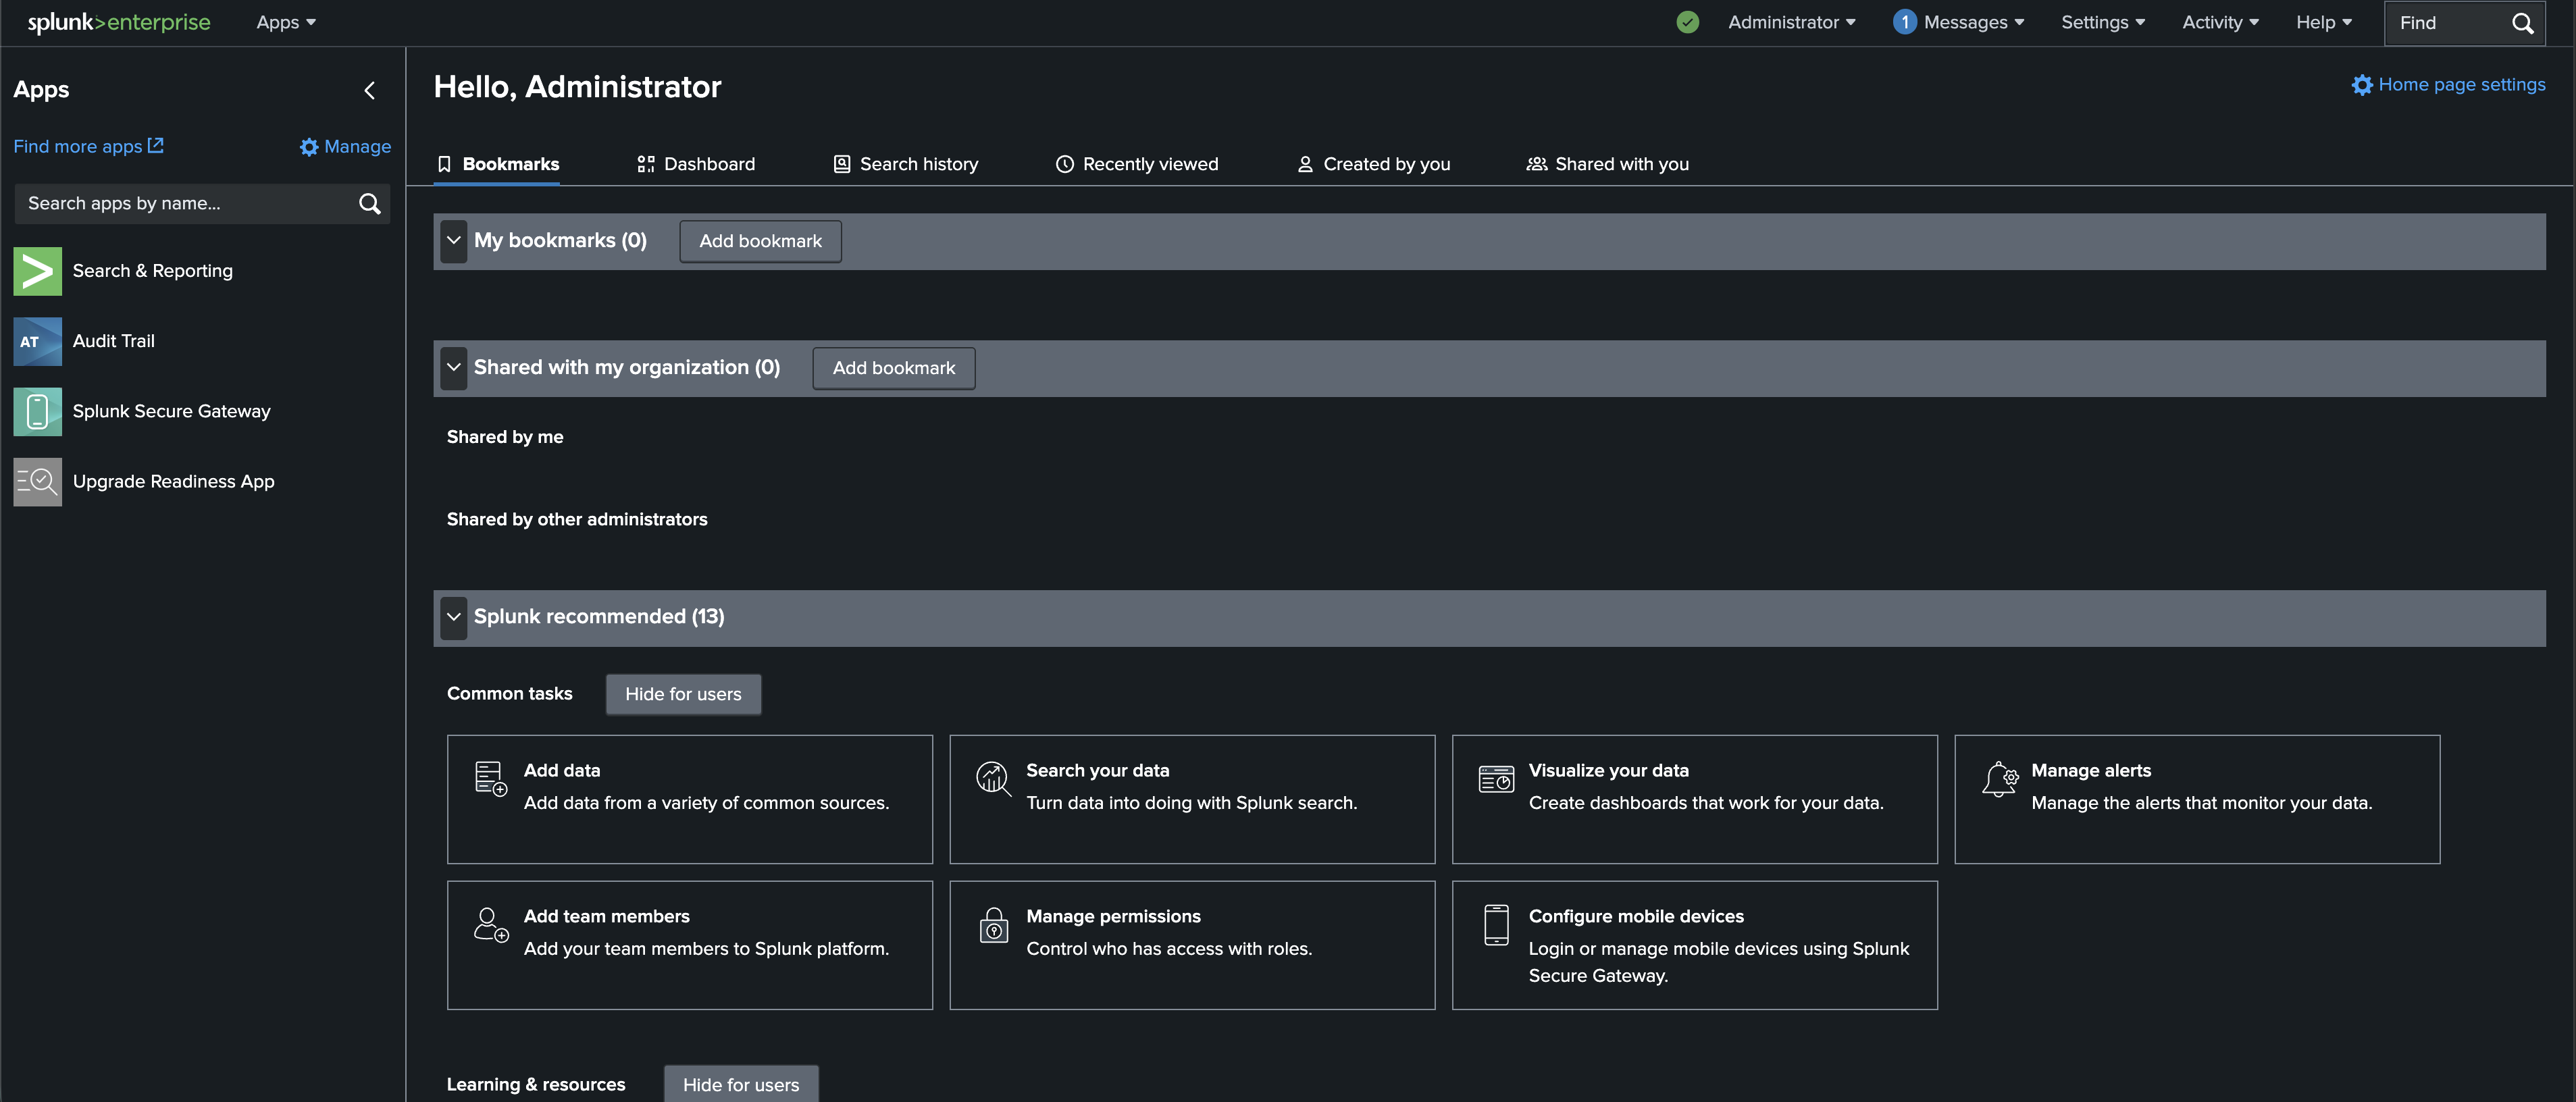This screenshot has width=2576, height=1102.
Task: Click the Add team members person icon
Action: [x=491, y=924]
